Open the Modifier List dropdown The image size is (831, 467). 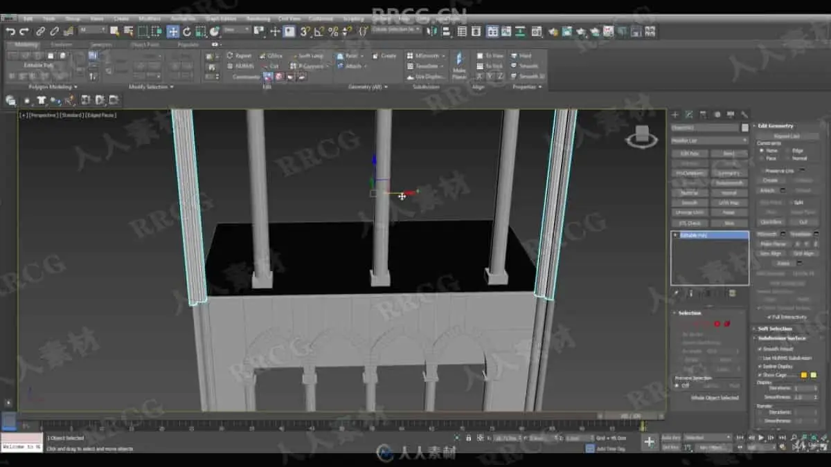pyautogui.click(x=709, y=140)
